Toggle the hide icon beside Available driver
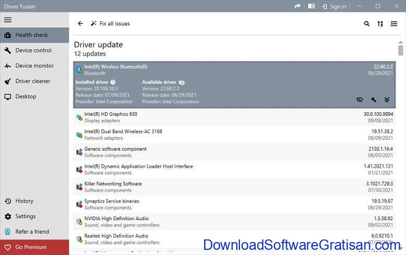This screenshot has width=406, height=255. 182,83
